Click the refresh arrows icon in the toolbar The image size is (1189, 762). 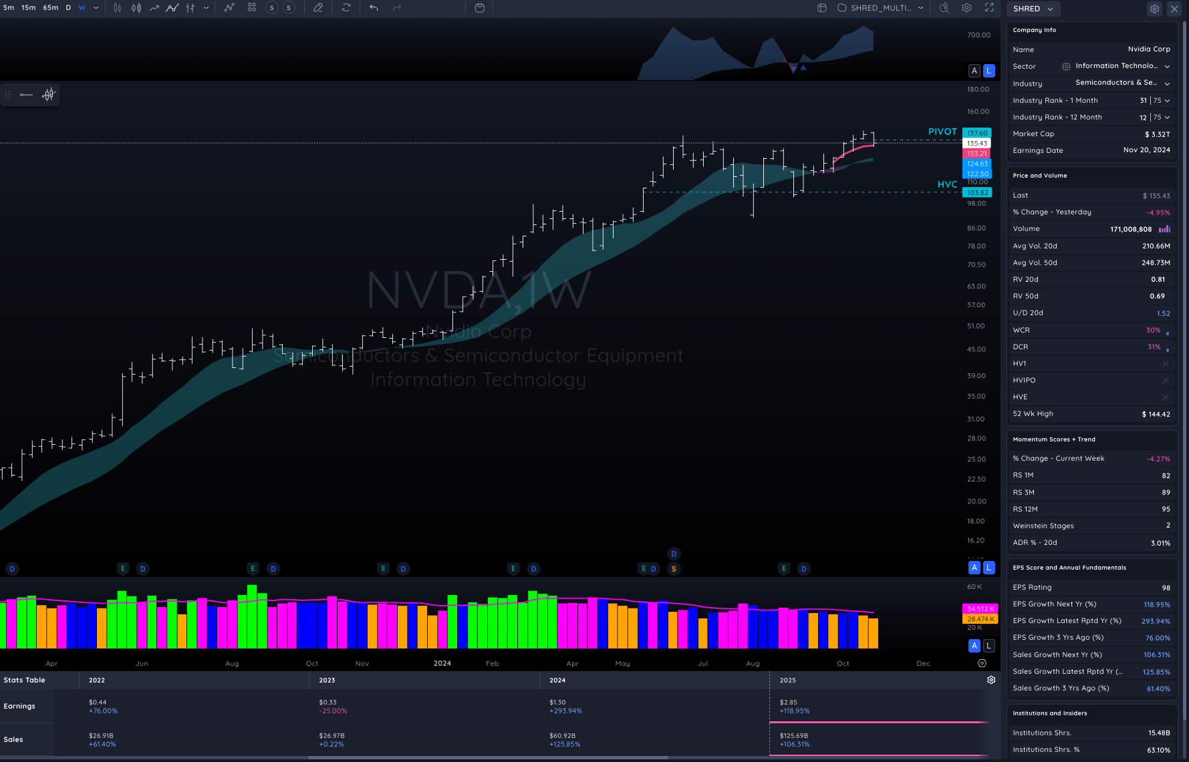coord(346,8)
